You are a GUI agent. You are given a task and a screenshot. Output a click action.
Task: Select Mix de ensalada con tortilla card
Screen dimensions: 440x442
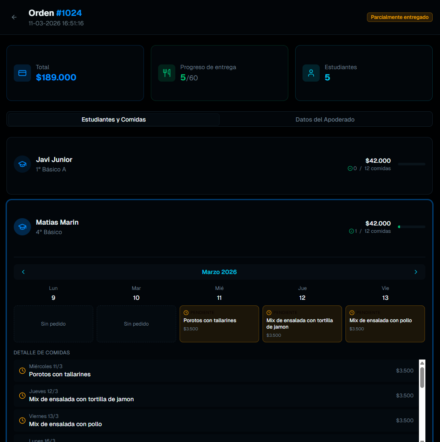pos(302,324)
